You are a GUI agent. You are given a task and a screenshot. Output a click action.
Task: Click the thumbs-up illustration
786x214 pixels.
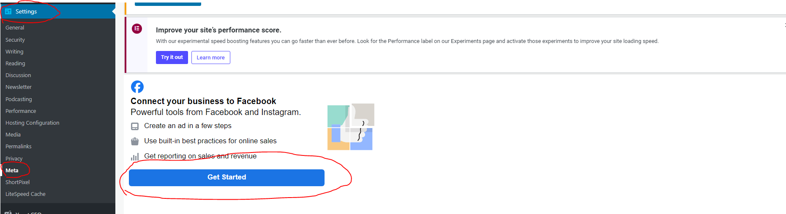tap(351, 127)
